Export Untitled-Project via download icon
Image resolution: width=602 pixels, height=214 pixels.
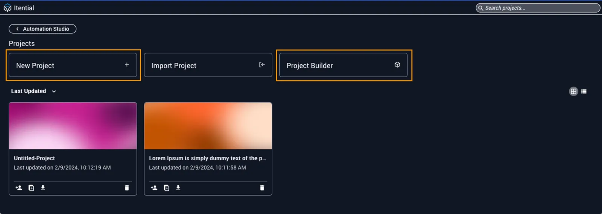click(x=43, y=188)
